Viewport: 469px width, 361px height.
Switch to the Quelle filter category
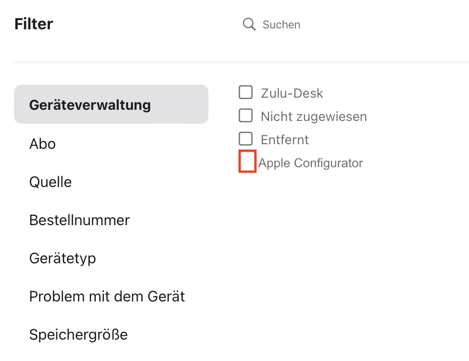50,182
